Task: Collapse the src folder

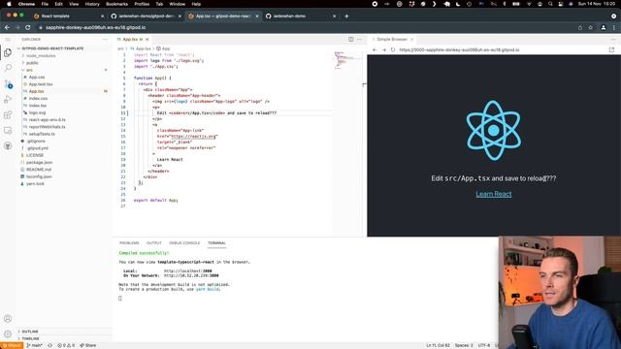Action: (29, 70)
